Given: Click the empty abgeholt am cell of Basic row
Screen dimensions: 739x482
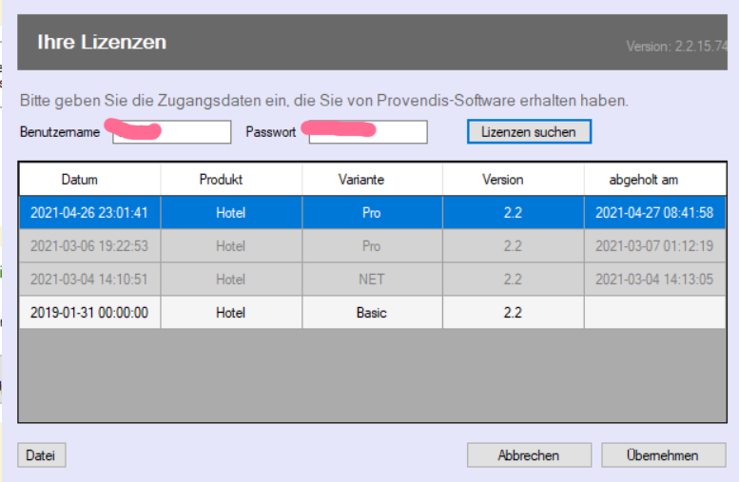Looking at the screenshot, I should pyautogui.click(x=654, y=313).
